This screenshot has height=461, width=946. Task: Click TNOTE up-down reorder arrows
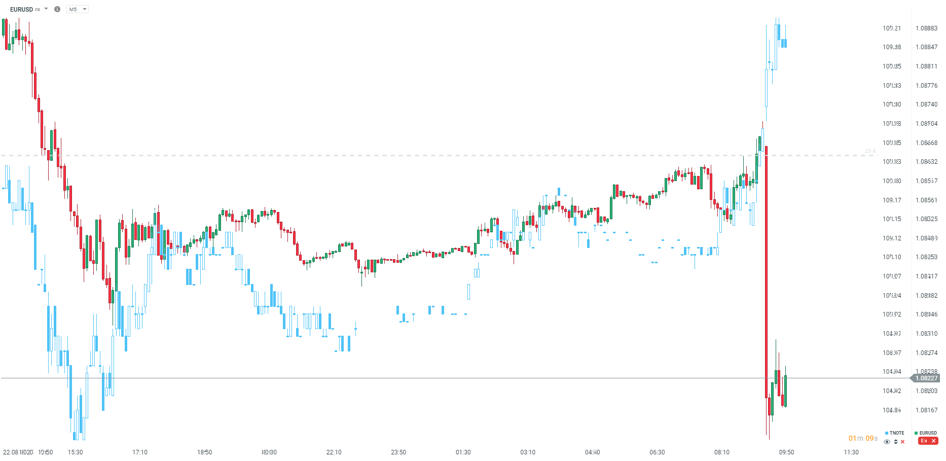(896, 442)
